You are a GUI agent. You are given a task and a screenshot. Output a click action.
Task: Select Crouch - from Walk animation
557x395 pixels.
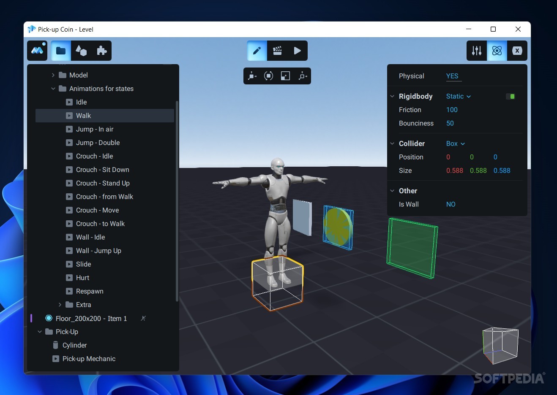pos(105,197)
